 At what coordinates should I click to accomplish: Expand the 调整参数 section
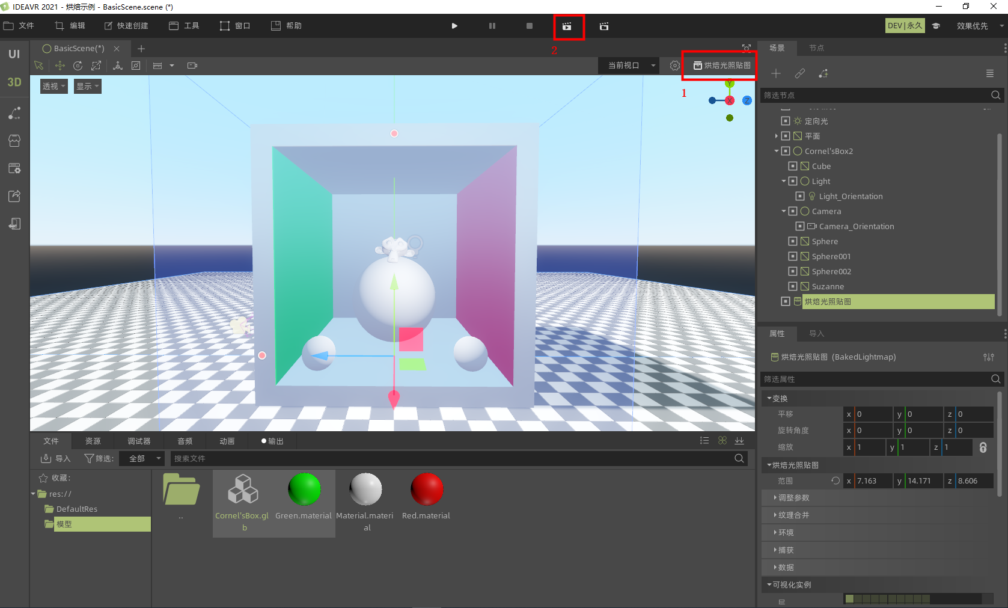tap(793, 498)
